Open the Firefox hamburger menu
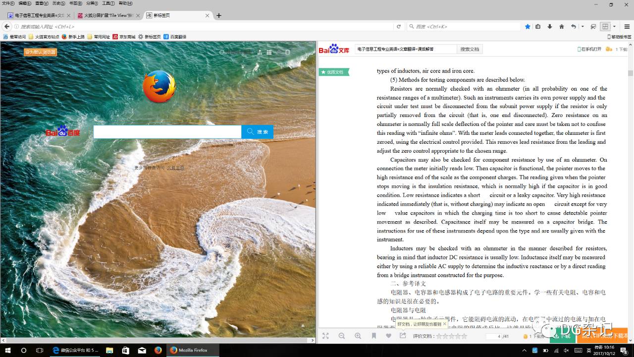 click(x=627, y=26)
